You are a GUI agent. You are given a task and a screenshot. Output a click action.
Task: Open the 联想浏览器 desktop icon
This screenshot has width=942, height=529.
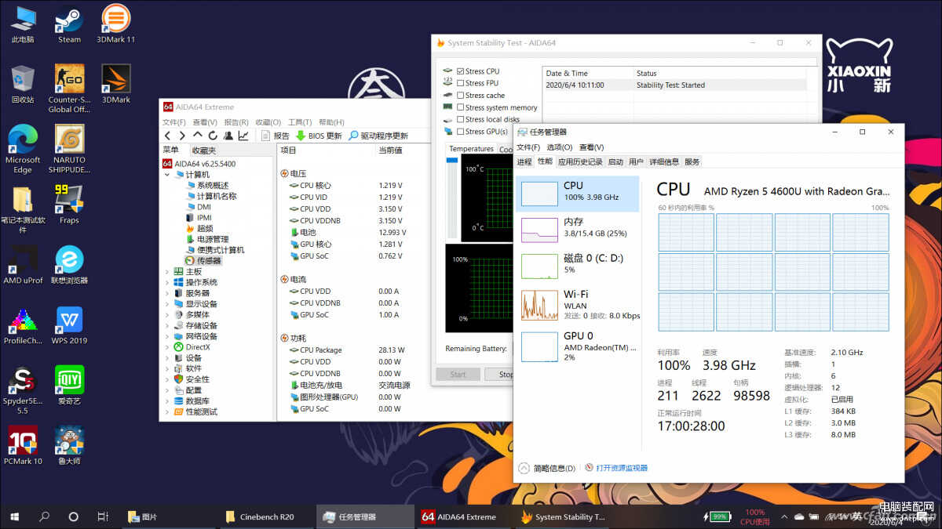point(69,265)
